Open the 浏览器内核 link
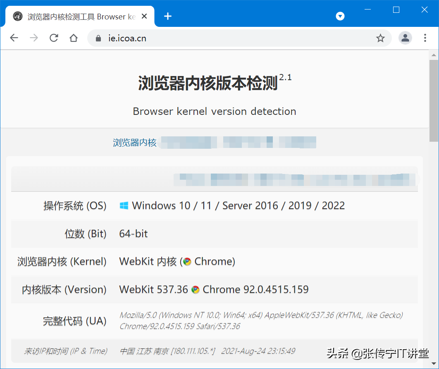This screenshot has width=439, height=369. pos(135,143)
